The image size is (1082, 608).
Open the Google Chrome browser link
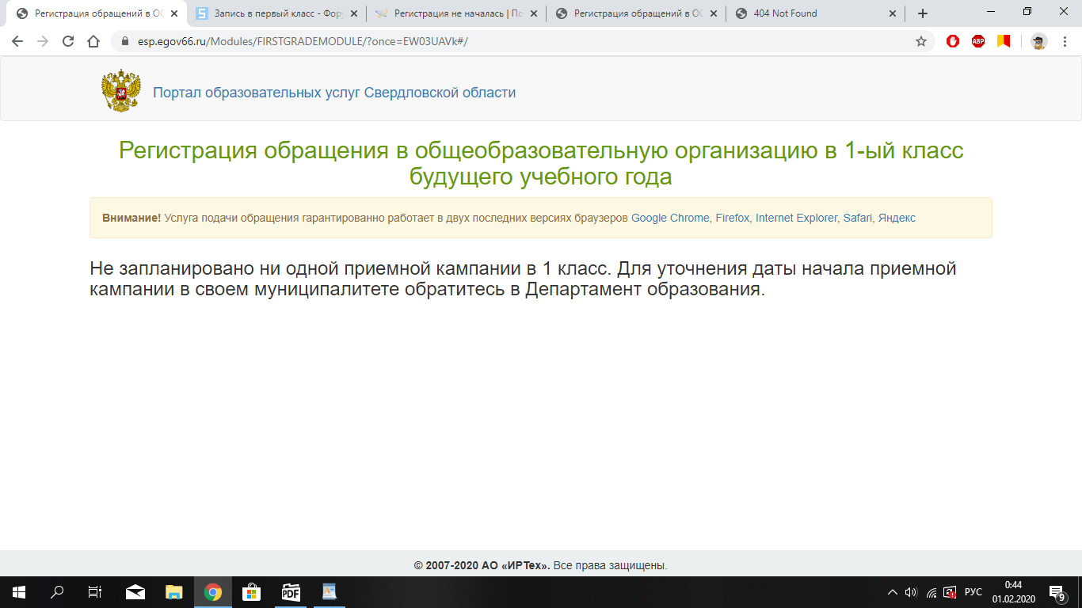(x=670, y=218)
